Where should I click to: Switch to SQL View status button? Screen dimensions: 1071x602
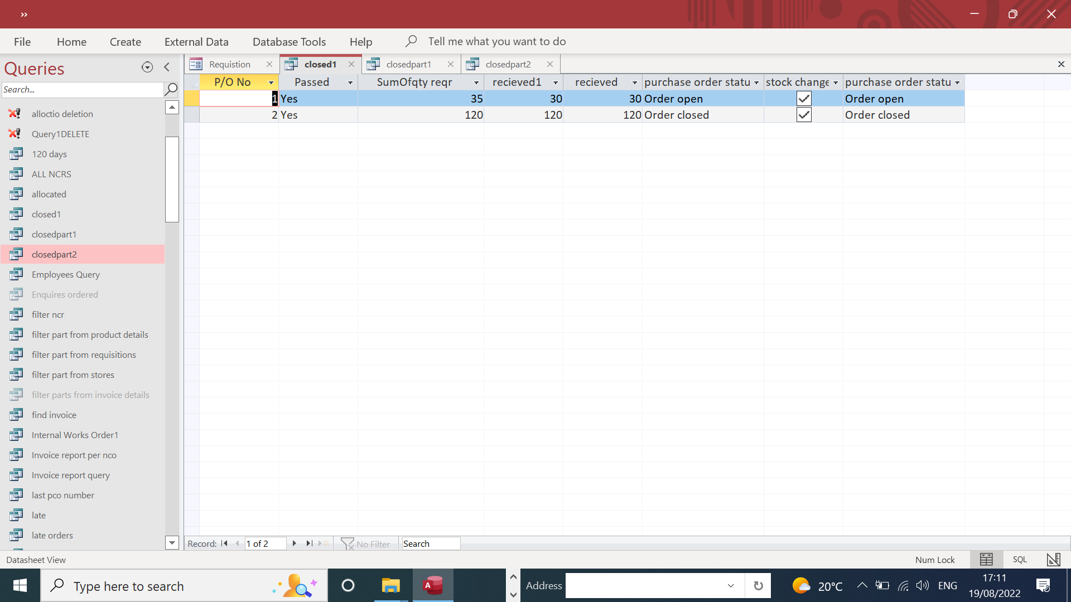1020,560
